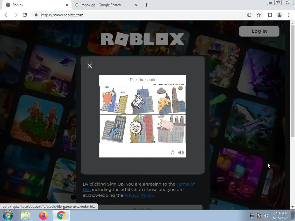Pick the shark tile in the captcha
The height and width of the screenshot is (221, 295).
pyautogui.click(x=114, y=129)
